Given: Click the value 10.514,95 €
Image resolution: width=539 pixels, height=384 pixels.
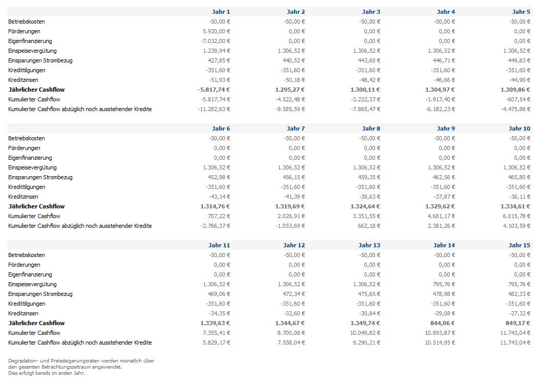Looking at the screenshot, I should point(440,343).
